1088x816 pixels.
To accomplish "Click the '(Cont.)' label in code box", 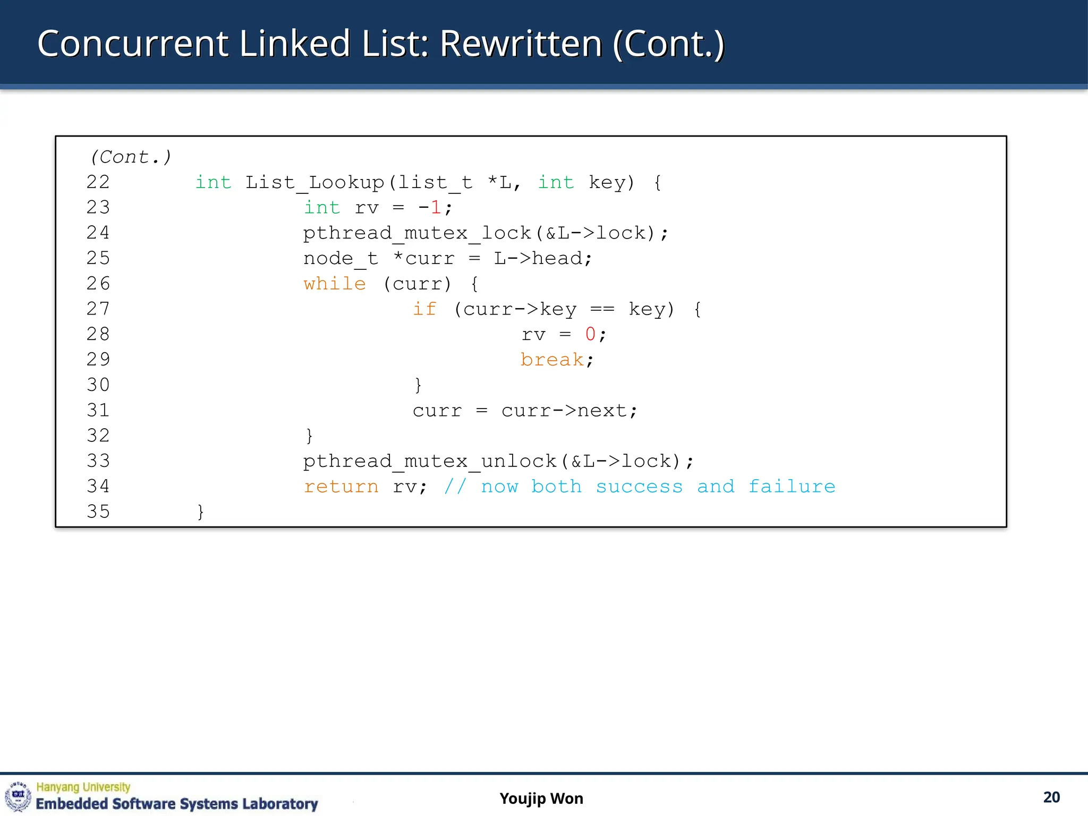I will click(131, 157).
